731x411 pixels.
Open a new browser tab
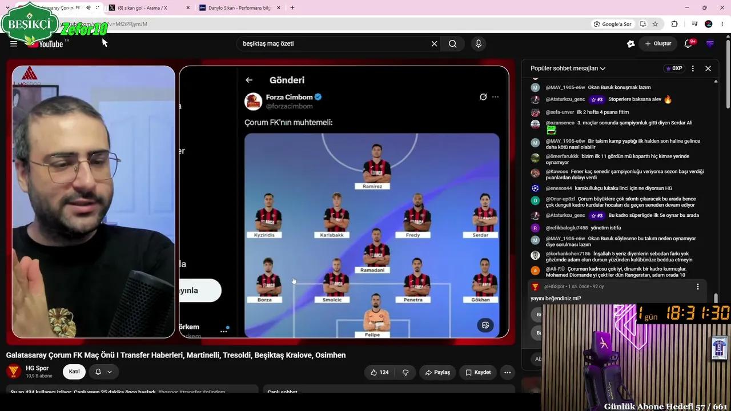[292, 8]
